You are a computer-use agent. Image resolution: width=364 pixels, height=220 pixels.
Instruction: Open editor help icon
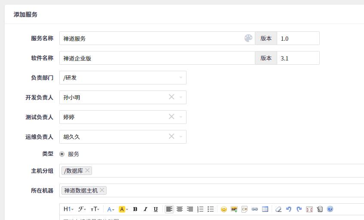pos(330,209)
